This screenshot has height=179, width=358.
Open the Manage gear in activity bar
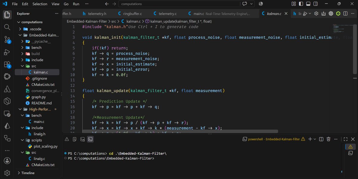[x=7, y=173]
